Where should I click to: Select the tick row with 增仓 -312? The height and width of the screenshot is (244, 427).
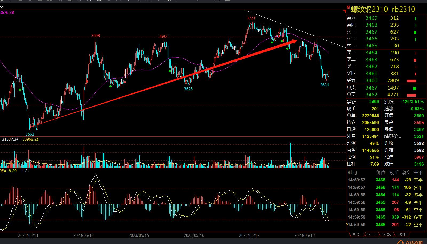click(x=385, y=217)
